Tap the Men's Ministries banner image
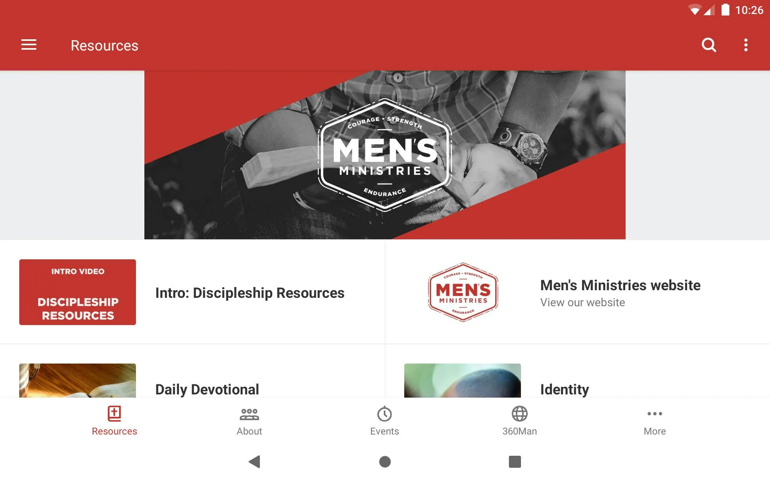 pos(385,155)
